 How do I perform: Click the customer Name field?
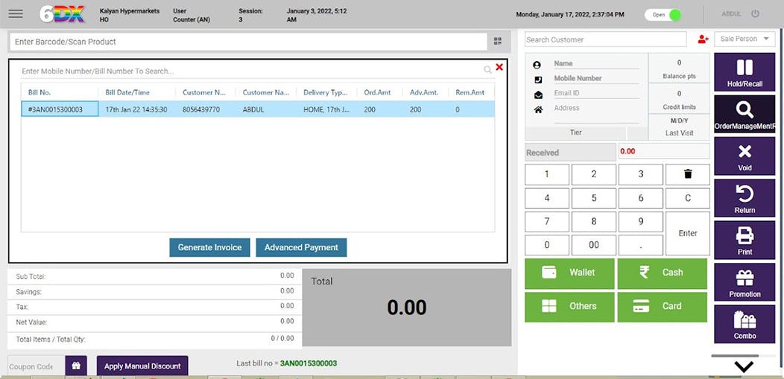[x=596, y=64]
